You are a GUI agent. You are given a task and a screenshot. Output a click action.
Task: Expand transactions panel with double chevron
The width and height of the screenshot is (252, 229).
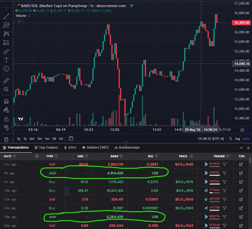(248, 148)
